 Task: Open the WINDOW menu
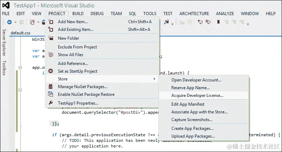pos(250,14)
